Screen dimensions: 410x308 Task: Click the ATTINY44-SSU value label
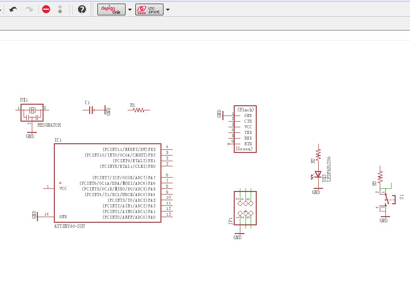point(70,226)
